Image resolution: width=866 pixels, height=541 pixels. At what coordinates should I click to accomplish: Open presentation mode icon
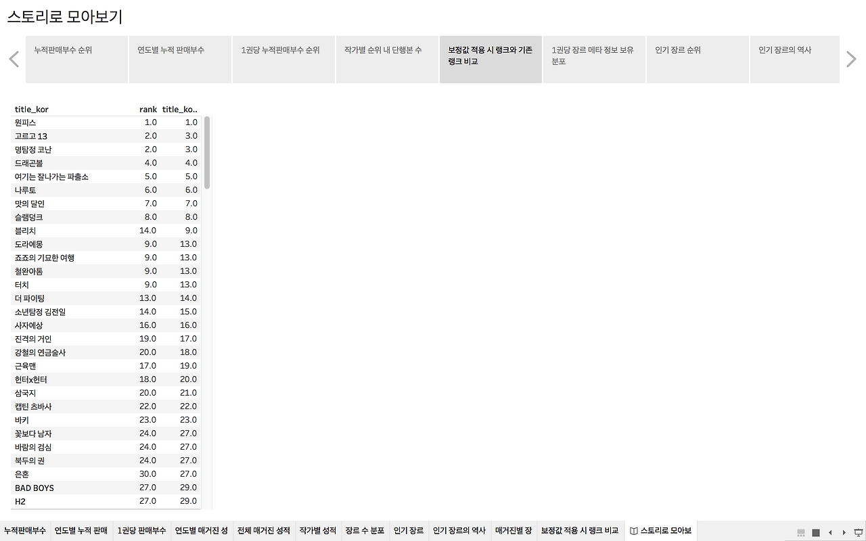(x=859, y=532)
